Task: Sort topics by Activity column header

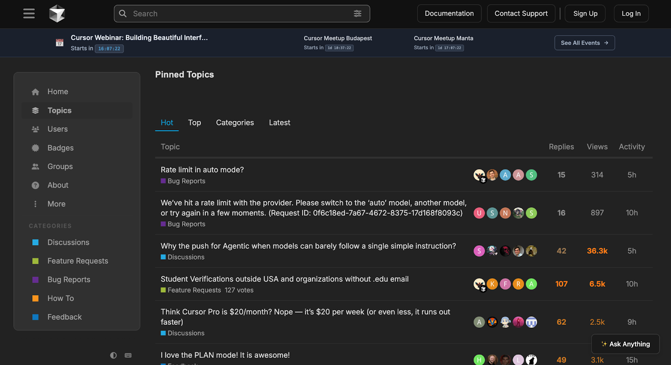Action: point(632,147)
